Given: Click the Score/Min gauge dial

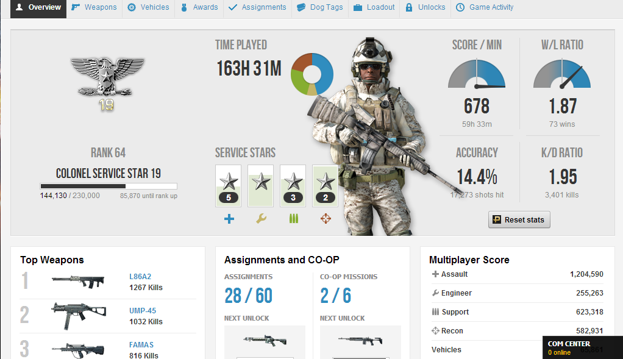Looking at the screenshot, I should coord(476,74).
